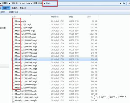Viewport: 130px width, 103px height.
Task: Click the file icon of Model_L22_00050t5.osgb
Action: (x=13, y=56)
